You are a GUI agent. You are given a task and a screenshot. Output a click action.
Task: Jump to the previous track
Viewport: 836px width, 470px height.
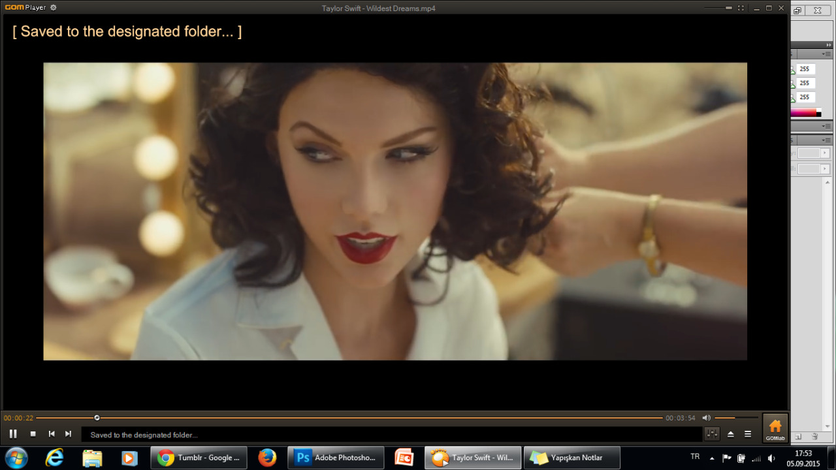click(51, 433)
